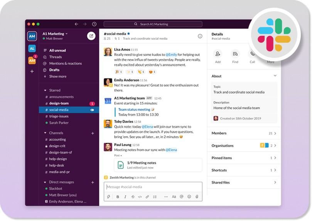Mention someone with the @ icon
312x221 pixels.
(182, 197)
